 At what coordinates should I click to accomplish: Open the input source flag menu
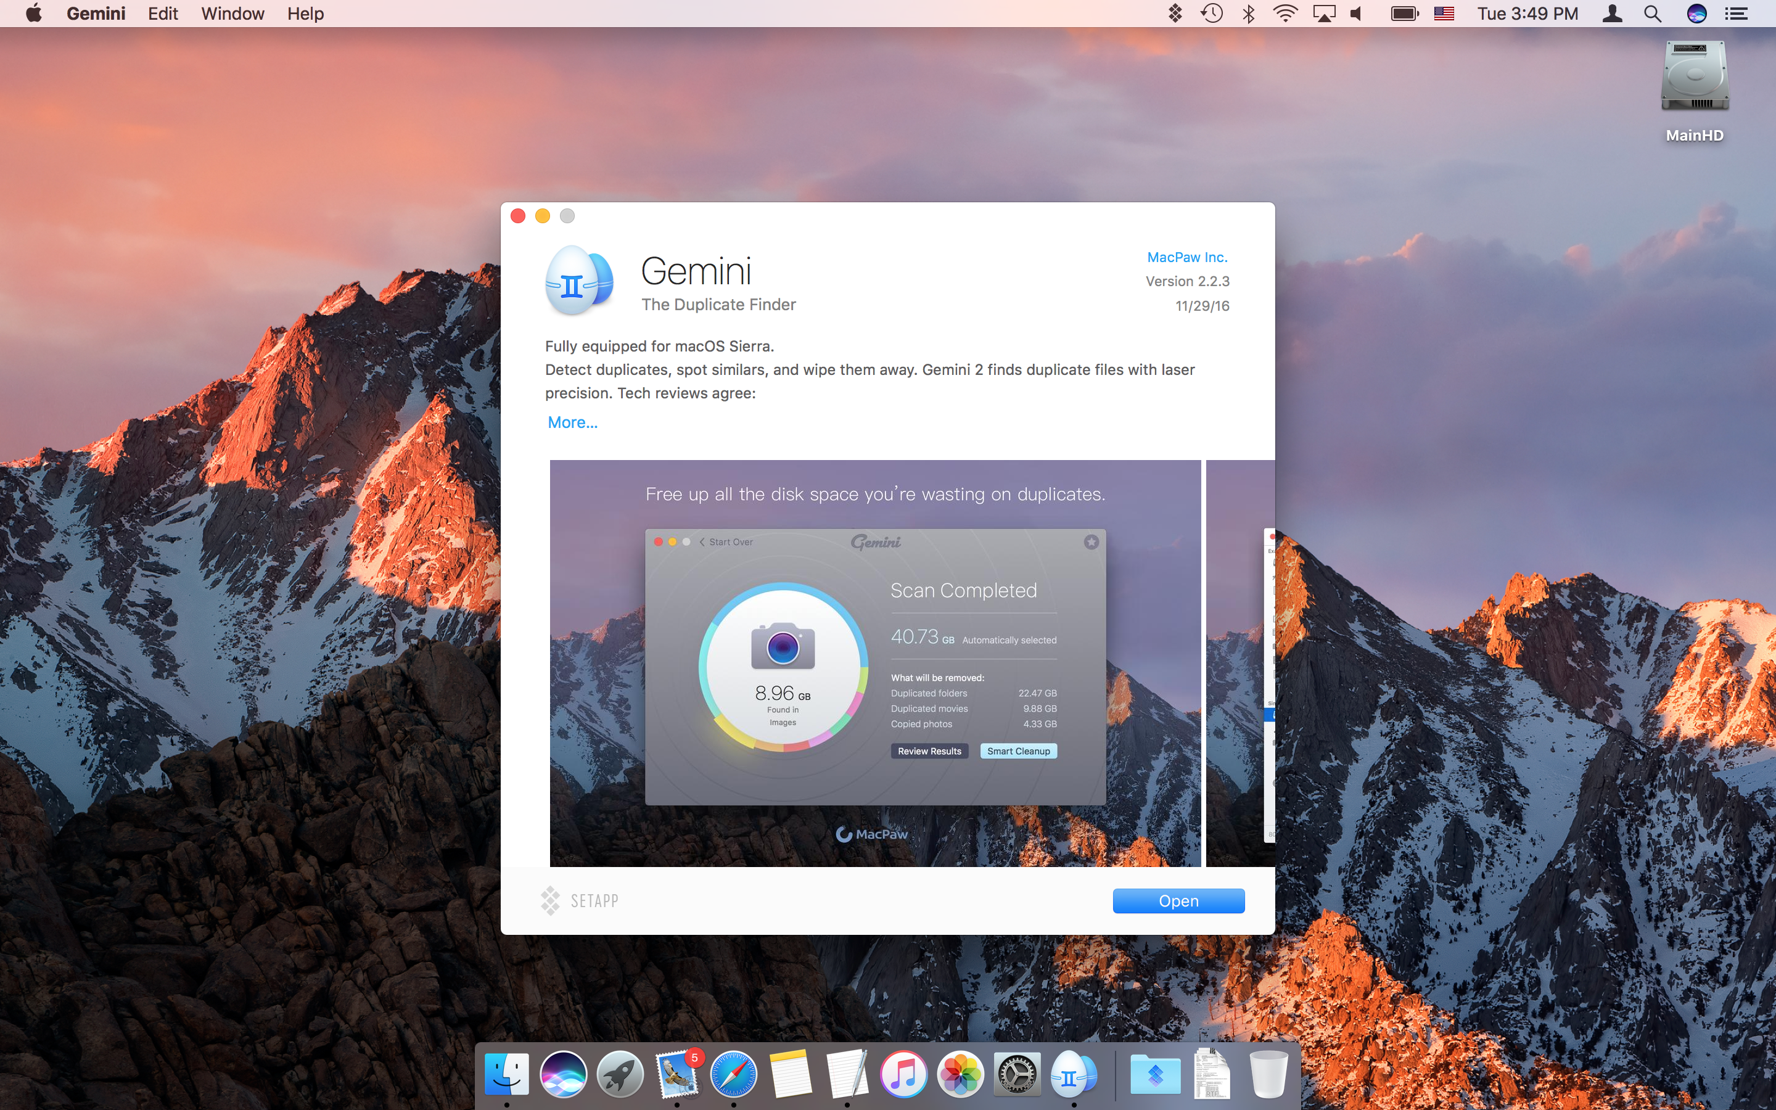click(1444, 13)
